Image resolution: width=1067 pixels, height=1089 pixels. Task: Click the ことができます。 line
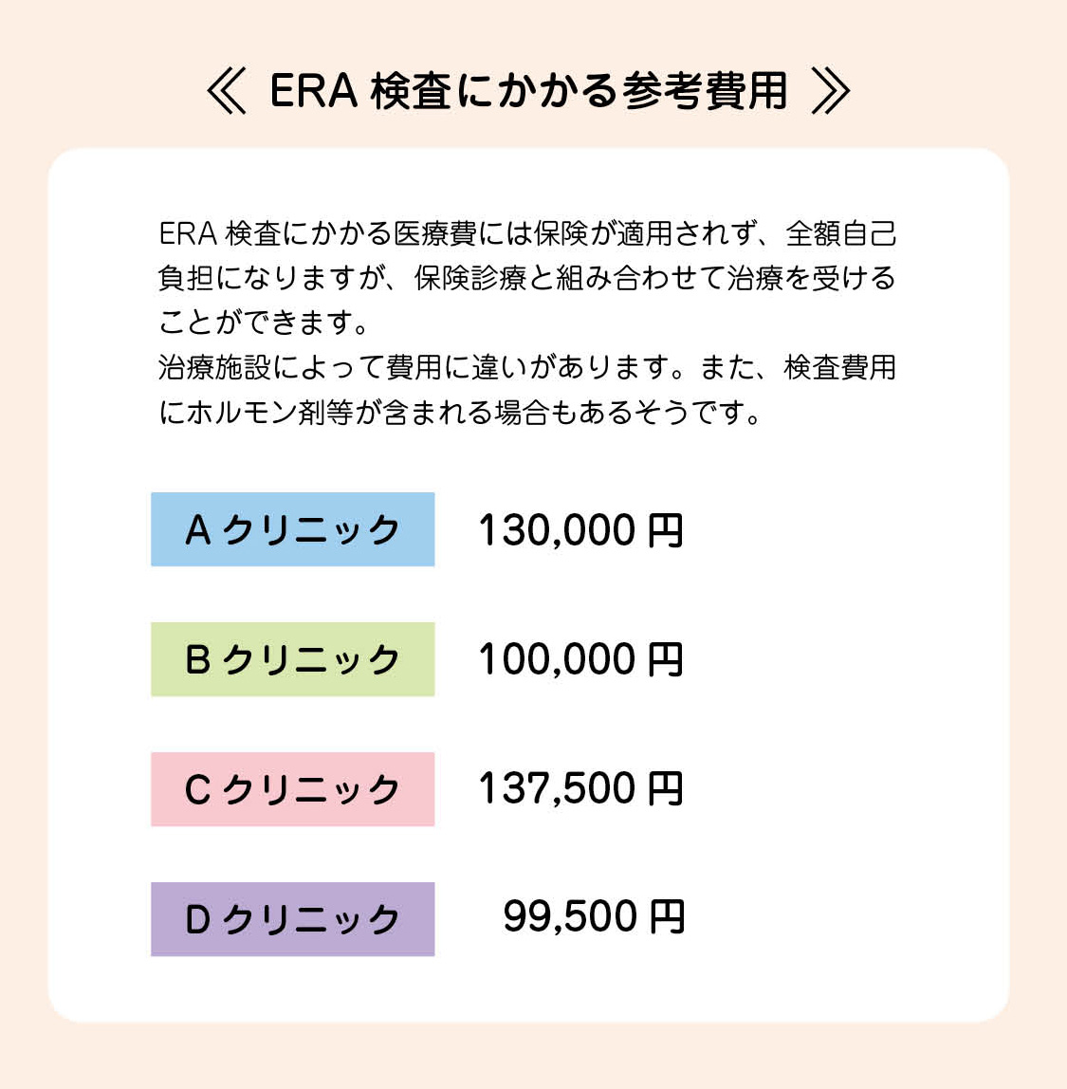coord(265,323)
